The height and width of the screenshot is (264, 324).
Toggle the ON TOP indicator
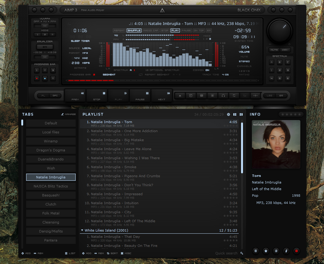(x=199, y=30)
